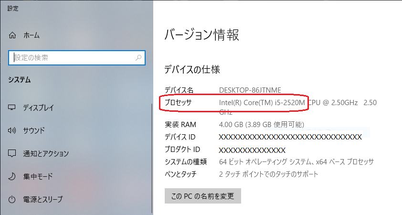Click the Sound speaker icon

[12, 130]
